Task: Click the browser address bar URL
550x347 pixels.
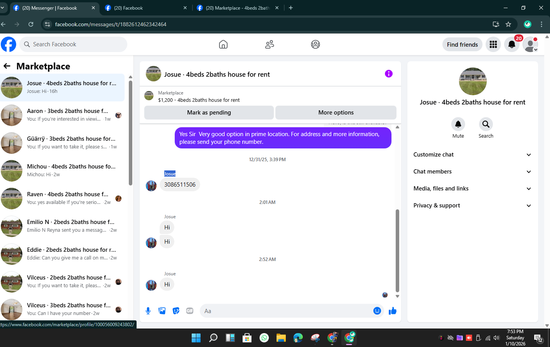Action: 111,24
